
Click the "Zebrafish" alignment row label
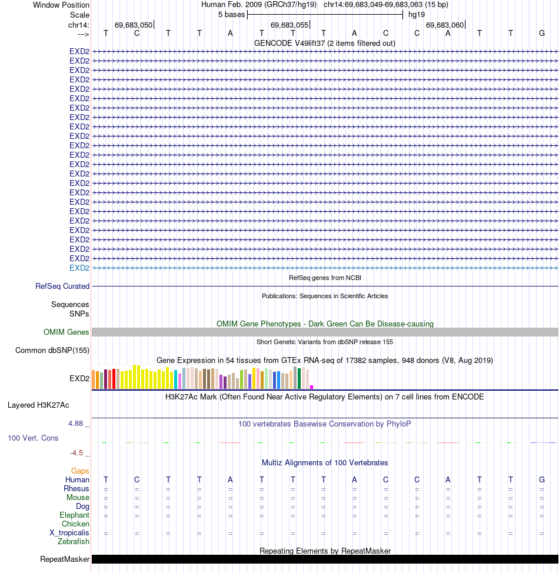point(73,542)
